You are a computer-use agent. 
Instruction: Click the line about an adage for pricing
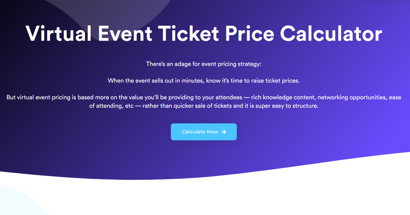tap(204, 64)
